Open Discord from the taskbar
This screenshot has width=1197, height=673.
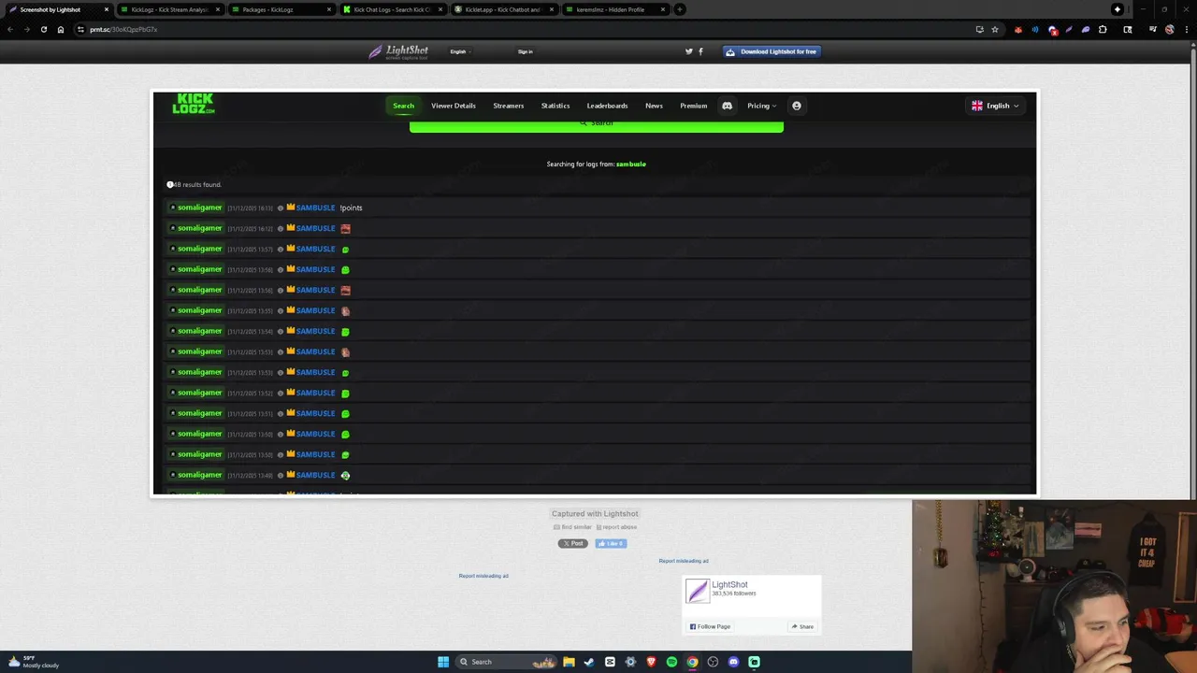pos(733,662)
